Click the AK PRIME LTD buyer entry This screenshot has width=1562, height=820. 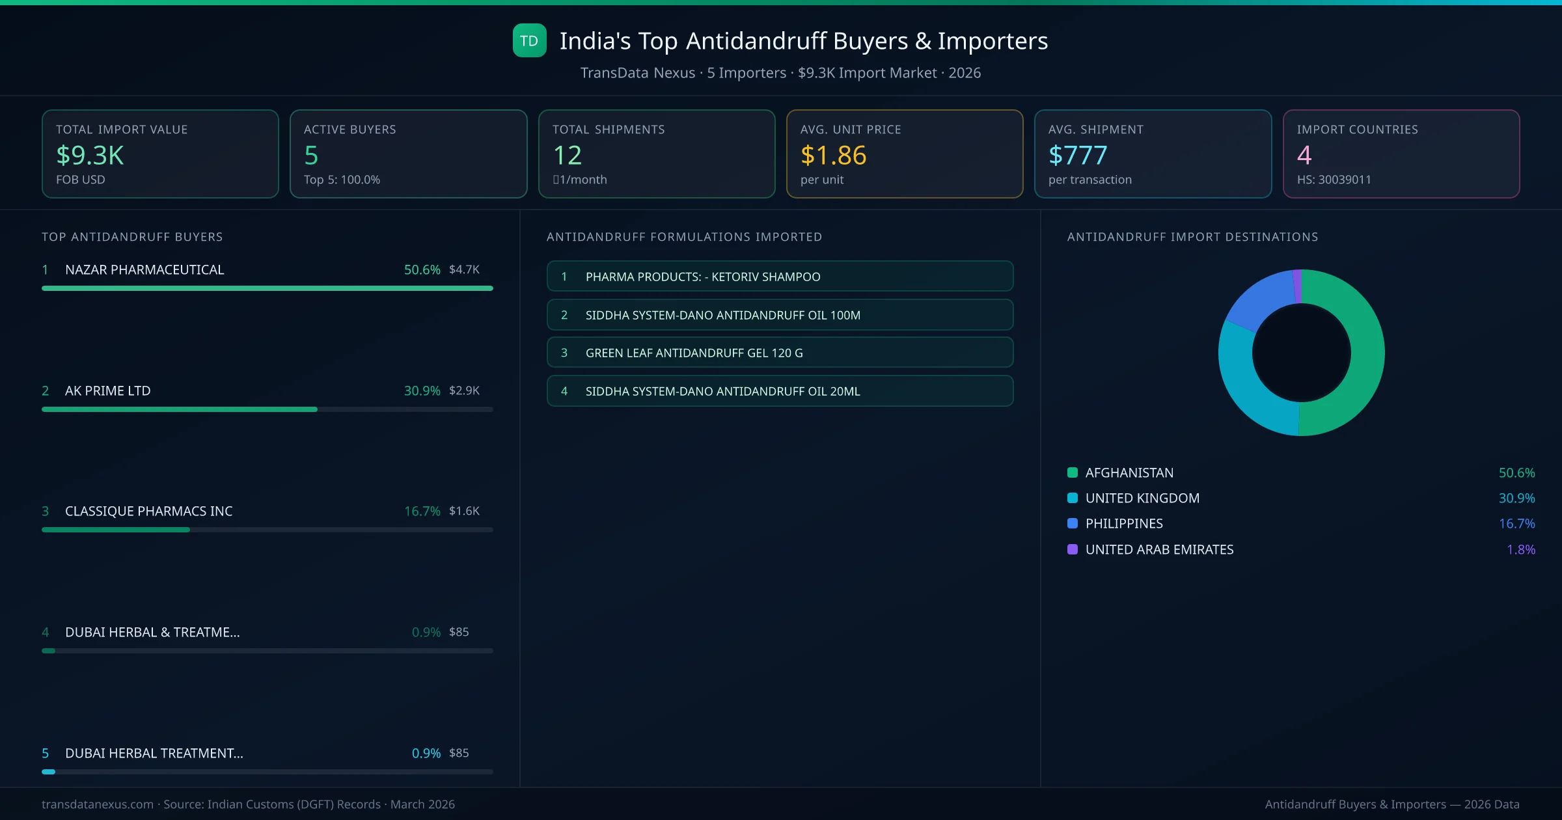[x=107, y=391]
